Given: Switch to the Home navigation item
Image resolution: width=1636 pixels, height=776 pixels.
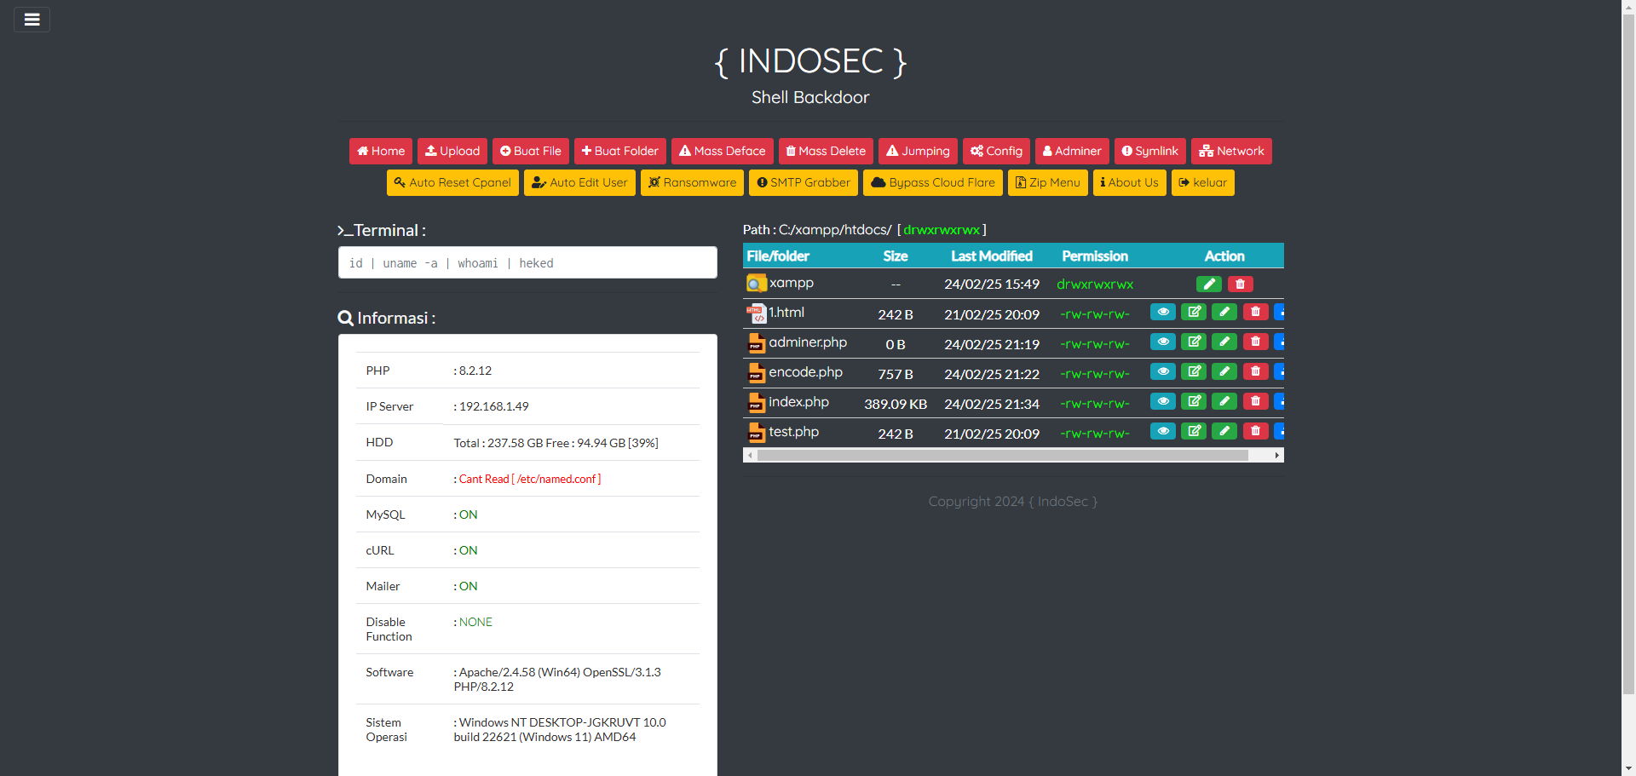Looking at the screenshot, I should click(380, 151).
